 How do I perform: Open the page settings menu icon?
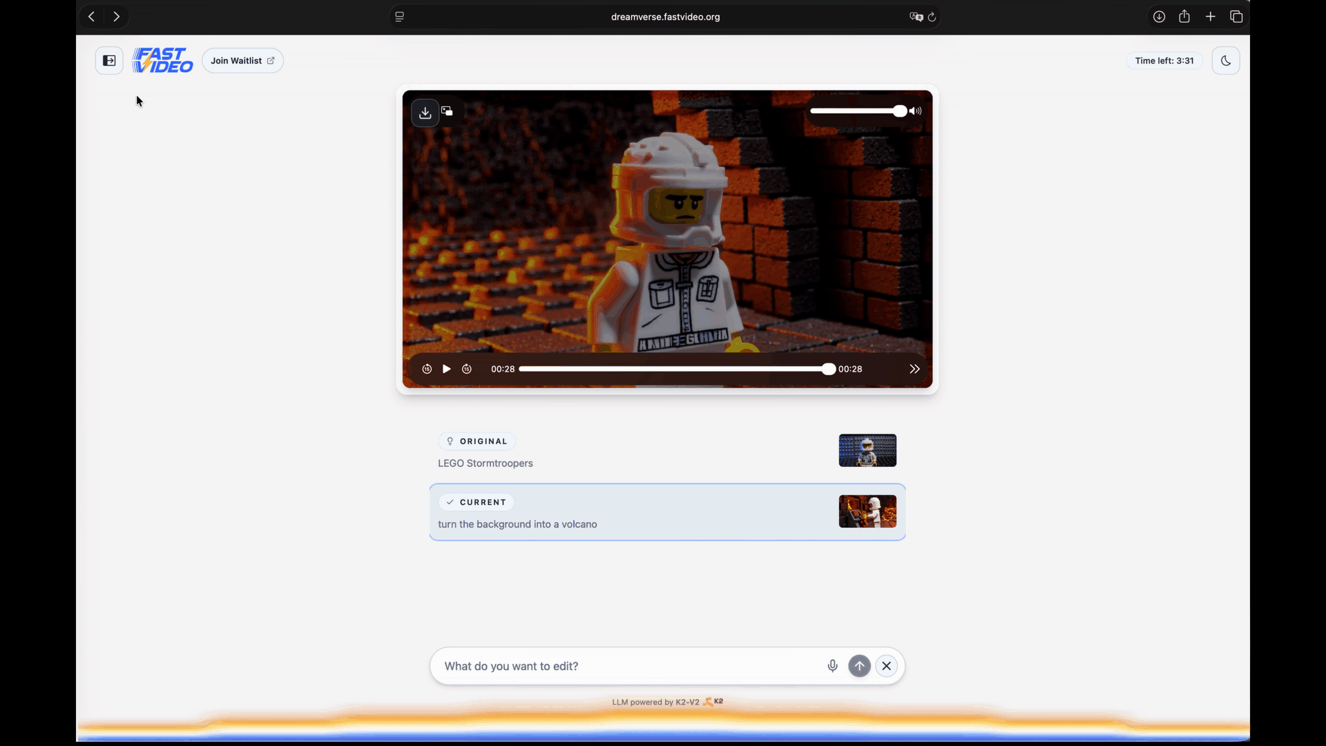pyautogui.click(x=399, y=17)
